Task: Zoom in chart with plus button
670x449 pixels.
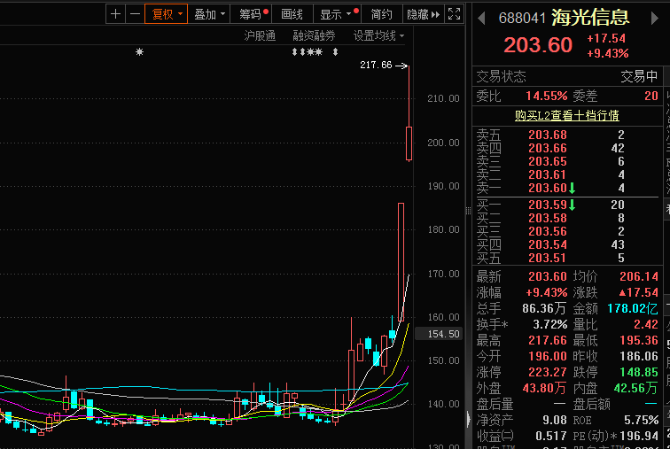Action: point(115,14)
